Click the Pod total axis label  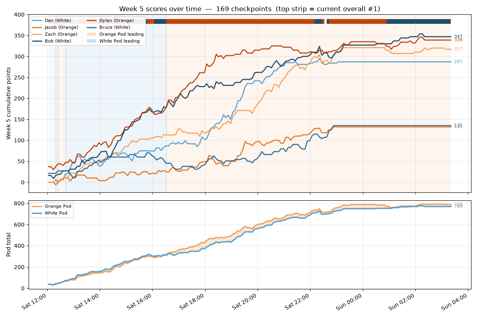coord(9,245)
